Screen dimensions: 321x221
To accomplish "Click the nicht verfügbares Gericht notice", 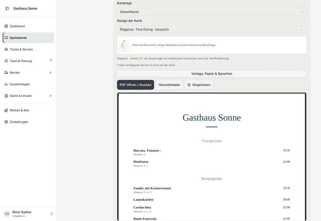I will click(146, 65).
